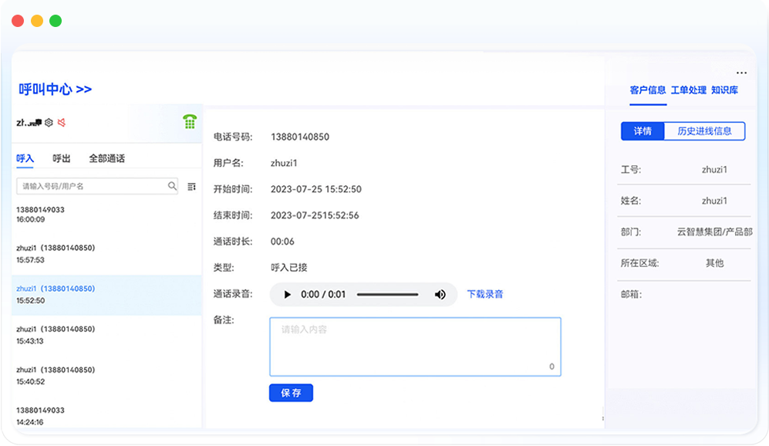Screen dimensions: 769x446
Task: Select call record at 15:57:53
Action: pyautogui.click(x=56, y=254)
